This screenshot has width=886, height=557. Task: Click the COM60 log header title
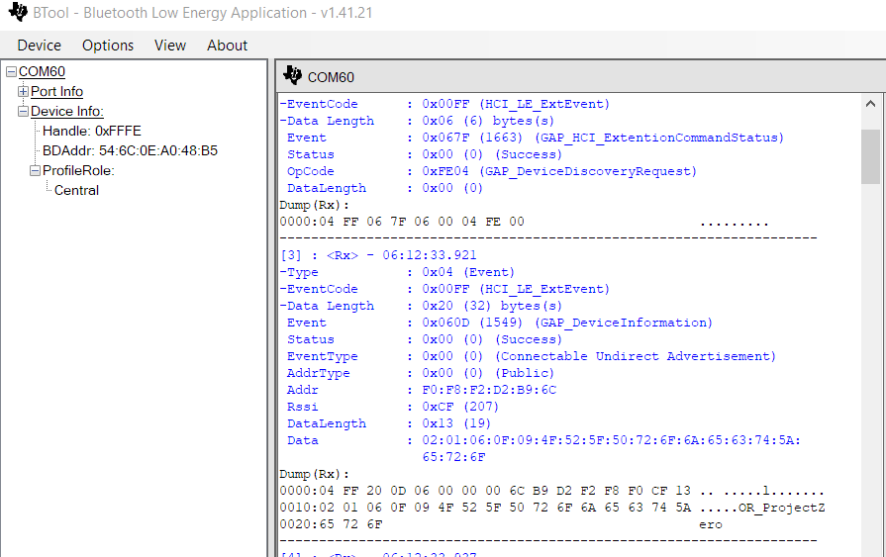(x=331, y=77)
